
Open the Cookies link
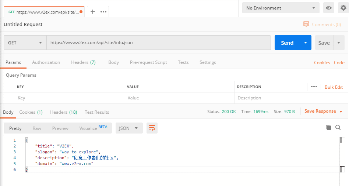(x=322, y=62)
